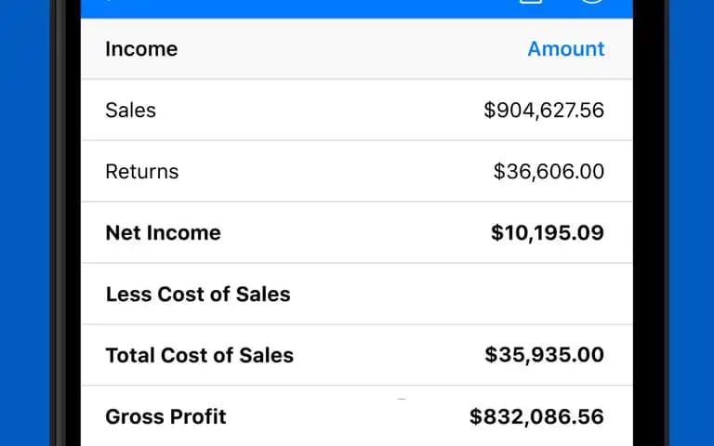Click the blue background right of phone

pyautogui.click(x=691, y=223)
